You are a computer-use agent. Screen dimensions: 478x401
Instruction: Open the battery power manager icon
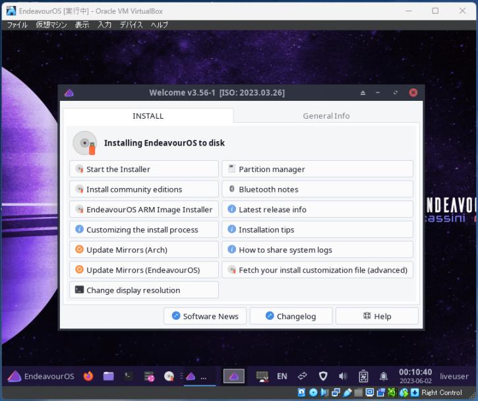click(363, 377)
